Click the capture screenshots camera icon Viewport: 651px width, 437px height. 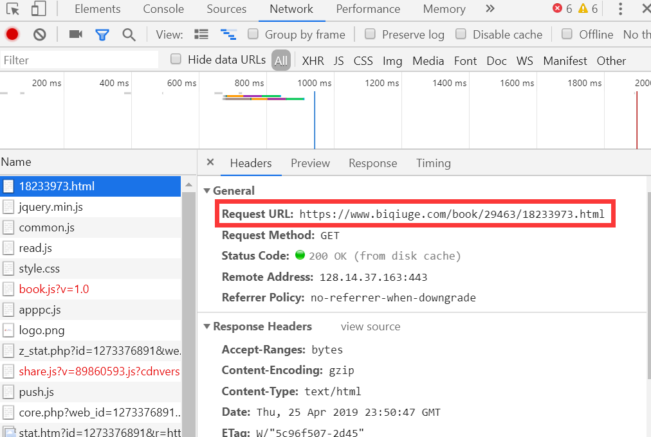point(76,35)
